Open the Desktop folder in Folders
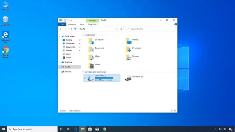This screenshot has width=235, height=132. tap(132, 41)
